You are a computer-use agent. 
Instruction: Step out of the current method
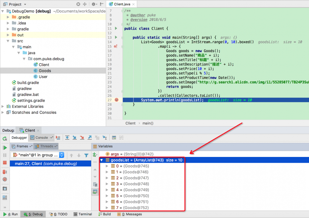pyautogui.click(x=89, y=138)
